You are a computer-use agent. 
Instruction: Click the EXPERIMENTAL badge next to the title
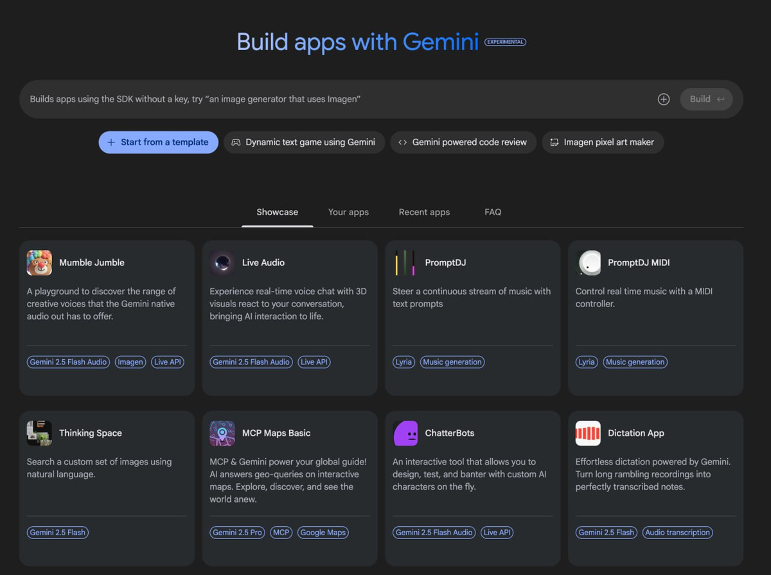505,42
